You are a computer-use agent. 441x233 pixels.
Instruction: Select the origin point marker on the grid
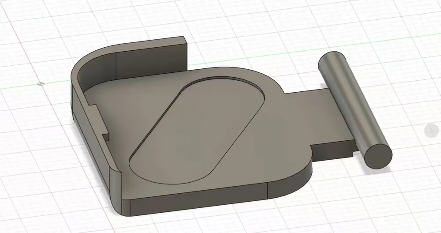click(x=41, y=83)
